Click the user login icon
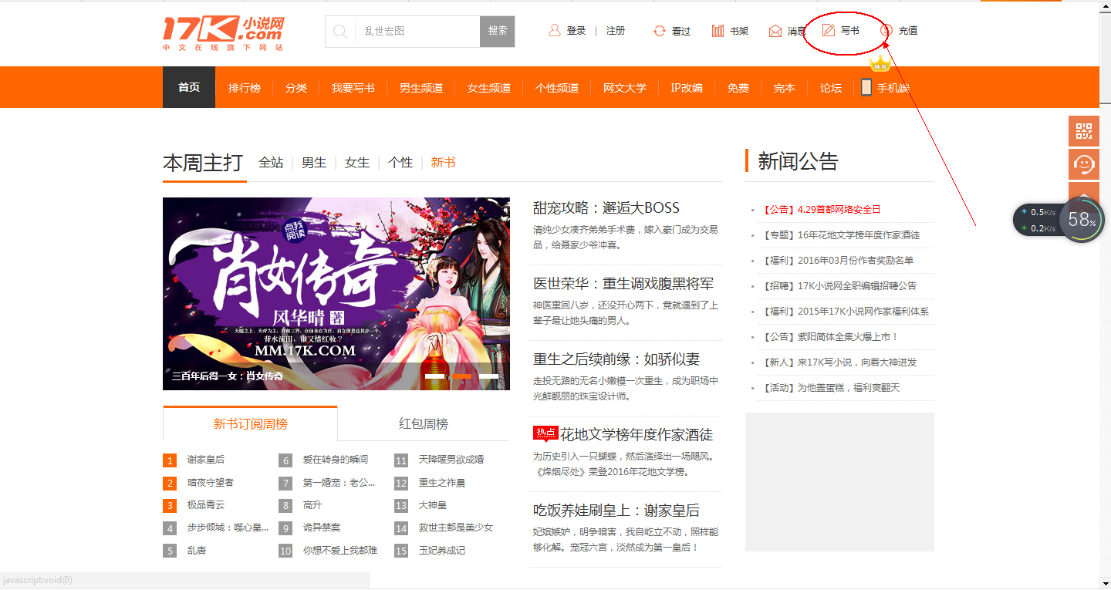 [x=554, y=31]
